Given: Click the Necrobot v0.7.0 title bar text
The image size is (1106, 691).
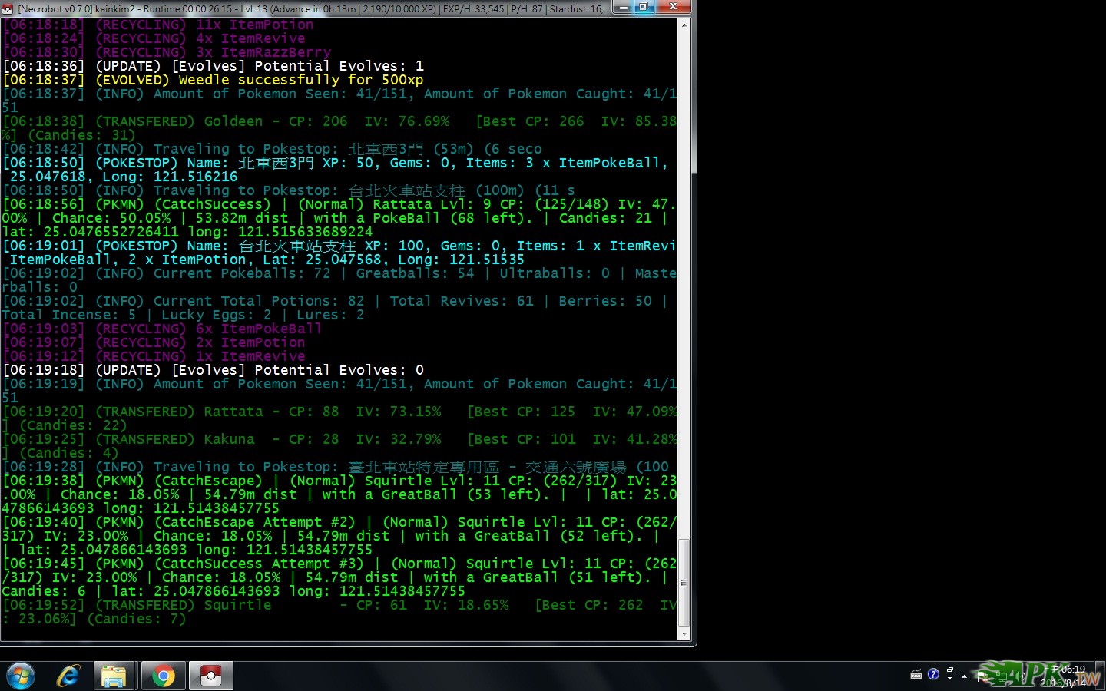Looking at the screenshot, I should (315, 8).
